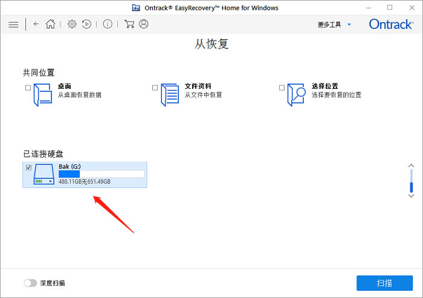Viewport: 423px width, 298px height.
Task: Open the 更多工具 dropdown
Action: click(x=335, y=25)
